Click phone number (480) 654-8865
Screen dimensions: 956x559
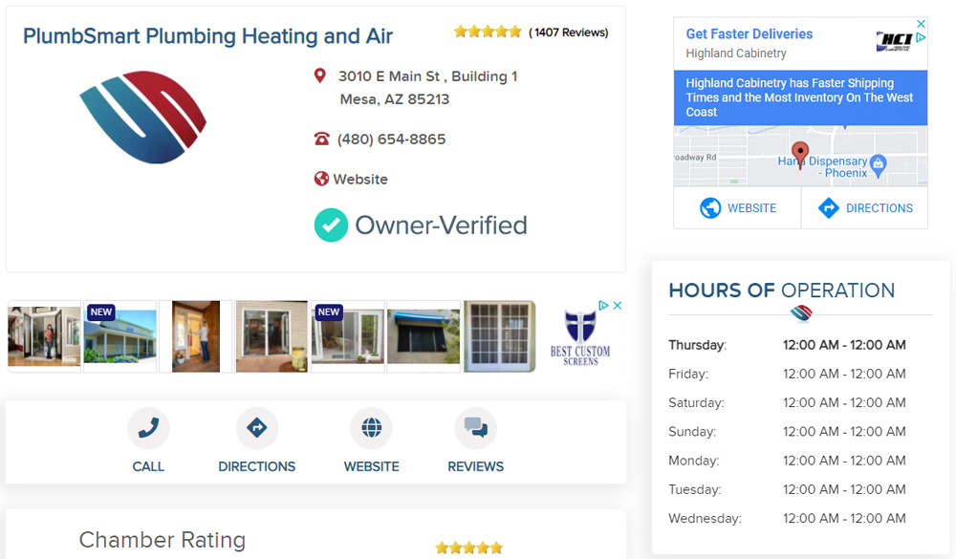point(391,139)
